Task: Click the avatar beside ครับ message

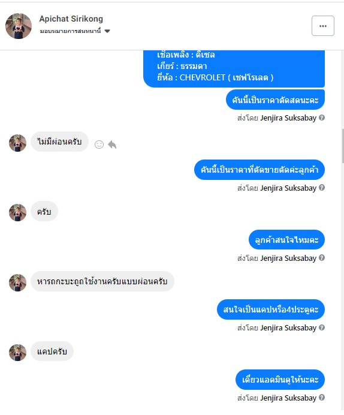Action: coord(18,212)
